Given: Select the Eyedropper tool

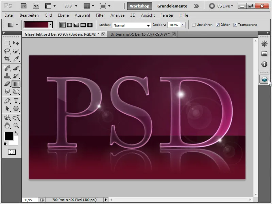Looking at the screenshot, I should click(16, 59).
